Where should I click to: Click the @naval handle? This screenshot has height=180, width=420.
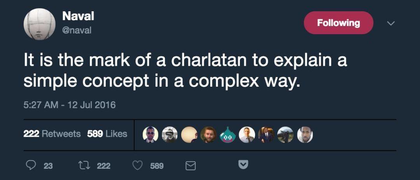(x=77, y=30)
